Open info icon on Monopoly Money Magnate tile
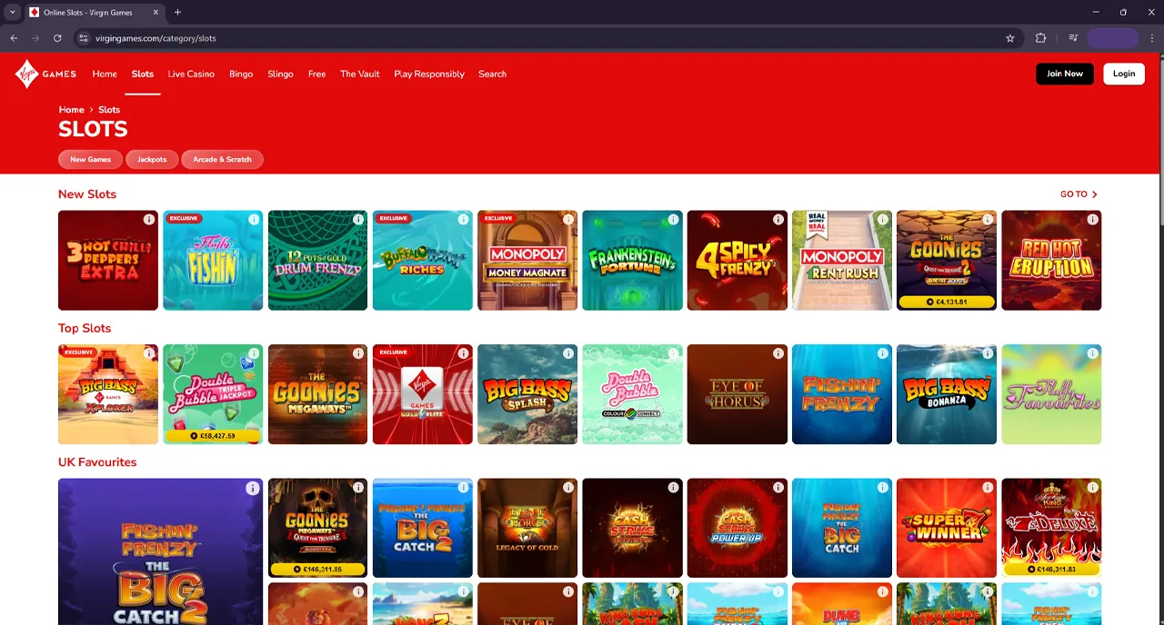Viewport: 1164px width, 625px height. [x=568, y=220]
